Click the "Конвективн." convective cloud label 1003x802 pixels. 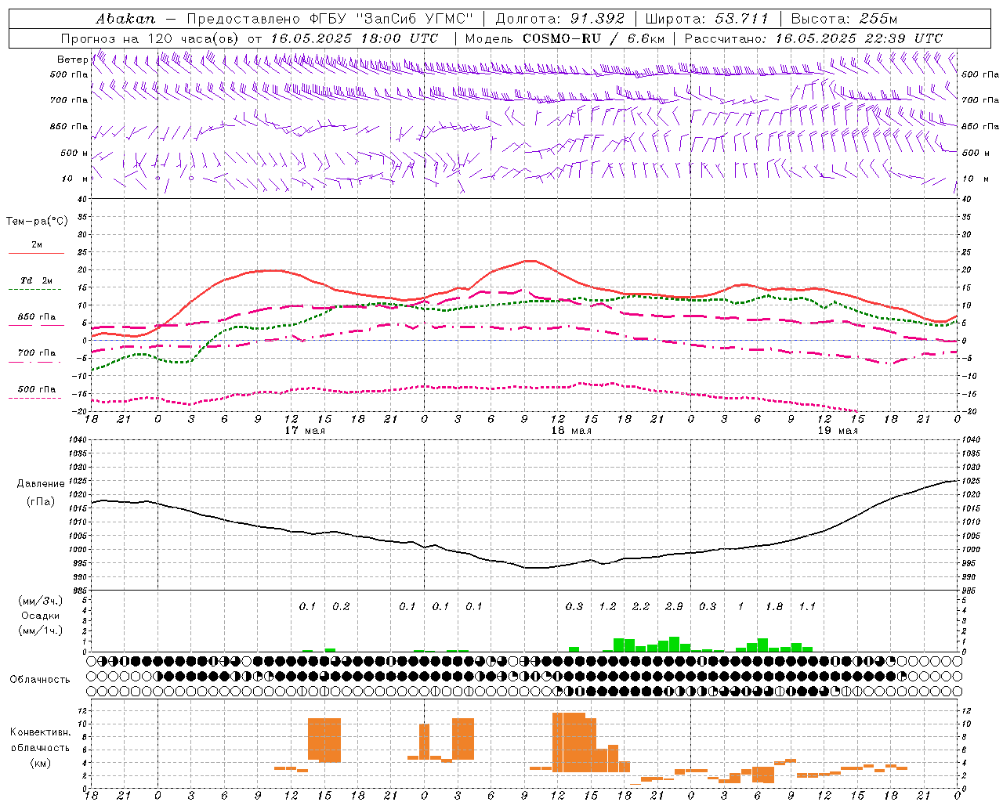[x=41, y=732]
